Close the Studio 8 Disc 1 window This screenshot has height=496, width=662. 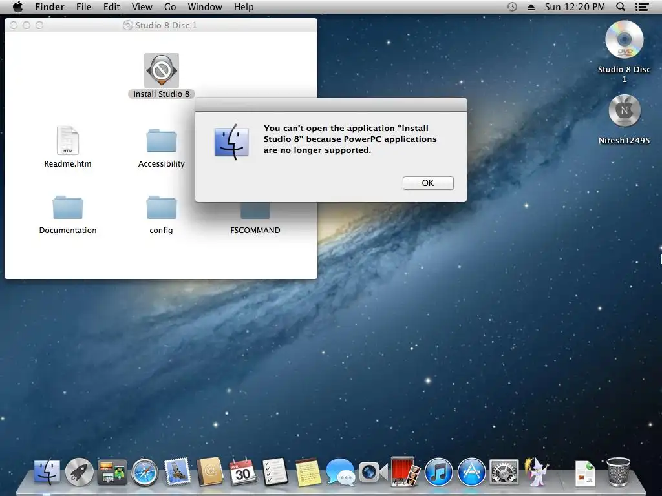tap(14, 25)
